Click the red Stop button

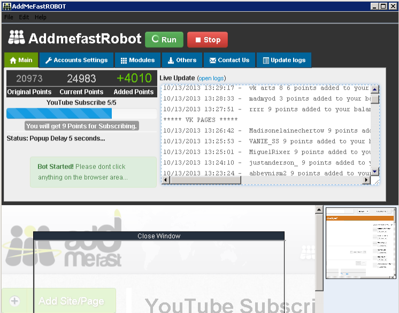(208, 40)
